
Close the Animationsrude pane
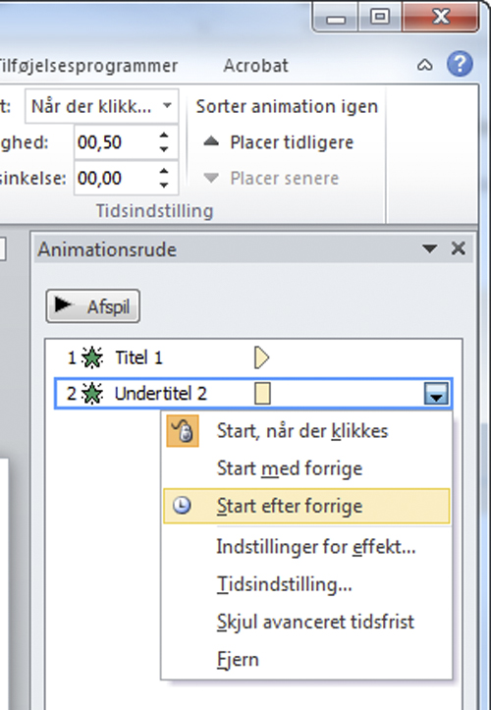click(459, 248)
